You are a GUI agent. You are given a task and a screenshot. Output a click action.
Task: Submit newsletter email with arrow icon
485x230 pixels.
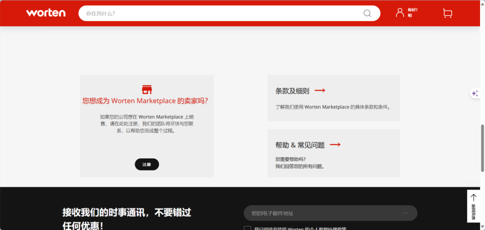tap(404, 213)
